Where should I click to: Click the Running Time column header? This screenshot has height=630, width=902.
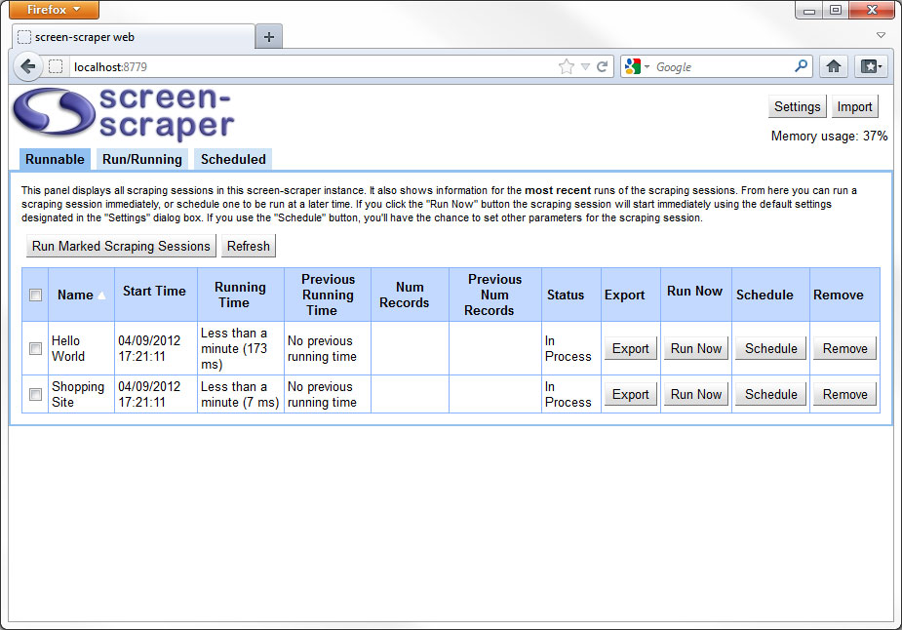click(240, 295)
